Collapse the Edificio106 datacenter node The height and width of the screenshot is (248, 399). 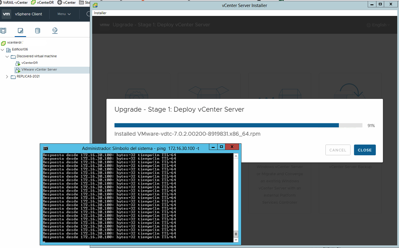coord(2,50)
